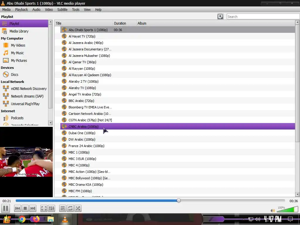Image resolution: width=300 pixels, height=225 pixels.
Task: Open the Help menu
Action: coord(98,10)
